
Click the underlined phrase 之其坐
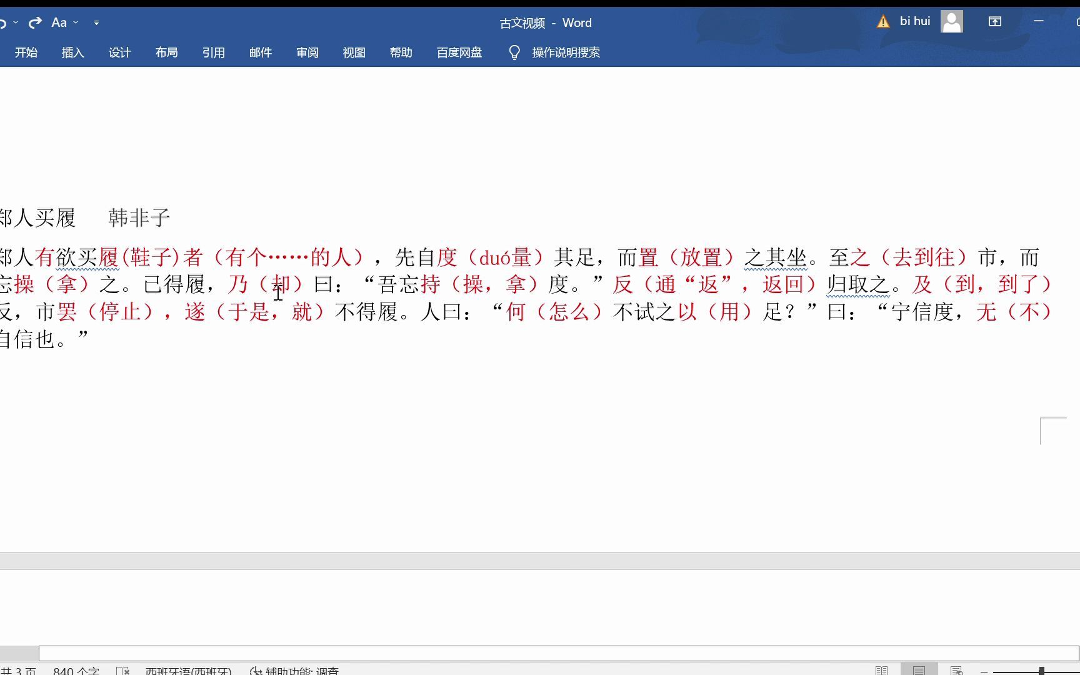[x=775, y=257]
